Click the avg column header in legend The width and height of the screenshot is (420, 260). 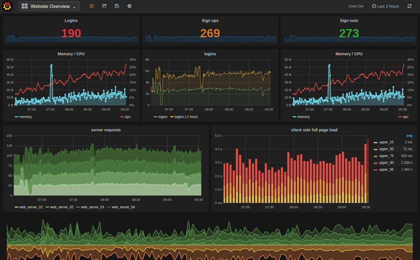tap(409, 136)
